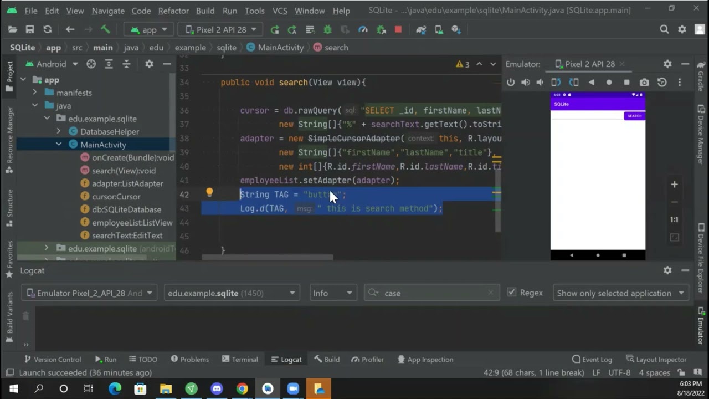Show quick-fix lightbulb on line 42

click(x=209, y=193)
